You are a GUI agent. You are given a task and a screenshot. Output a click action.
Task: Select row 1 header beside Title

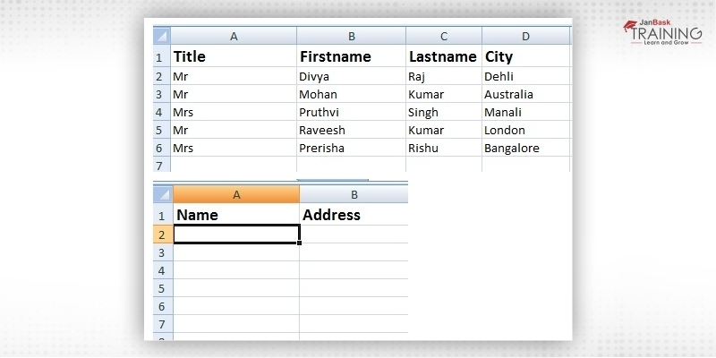[162, 56]
